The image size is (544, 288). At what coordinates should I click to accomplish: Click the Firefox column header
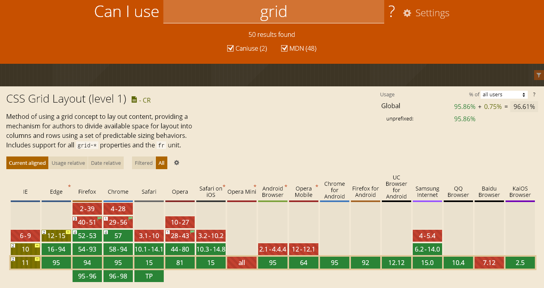[x=87, y=192]
